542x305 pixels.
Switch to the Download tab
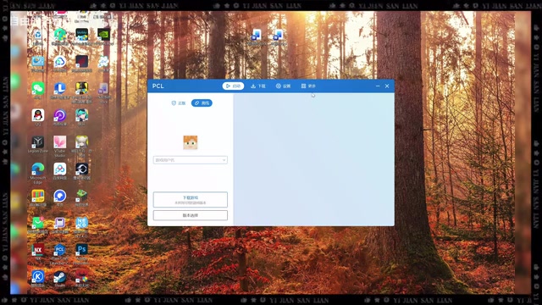257,86
